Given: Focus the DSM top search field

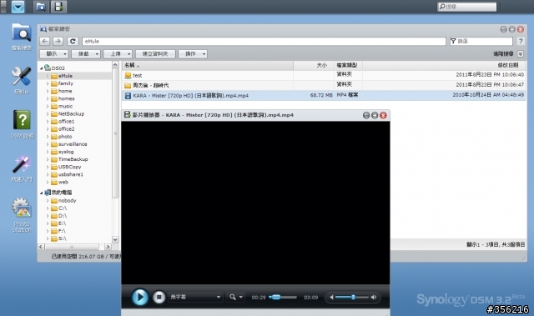Looking at the screenshot, I should coord(466,7).
